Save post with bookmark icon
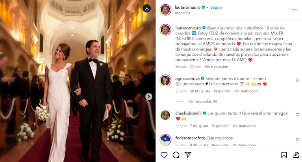The image size is (302, 162). click(x=284, y=155)
